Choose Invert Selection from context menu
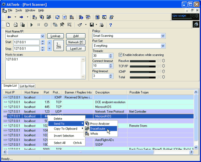The height and width of the screenshot is (162, 201). (x=64, y=136)
